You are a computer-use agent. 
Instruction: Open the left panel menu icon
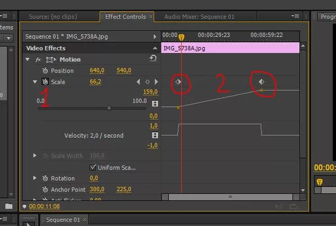[4, 16]
